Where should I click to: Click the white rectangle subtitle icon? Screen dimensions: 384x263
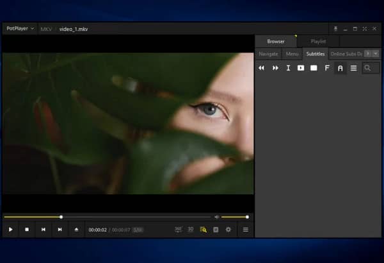pos(314,68)
